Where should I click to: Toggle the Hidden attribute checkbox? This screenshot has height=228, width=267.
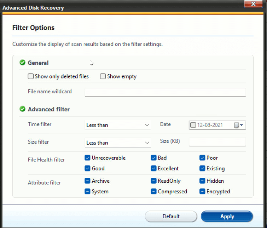pos(202,181)
